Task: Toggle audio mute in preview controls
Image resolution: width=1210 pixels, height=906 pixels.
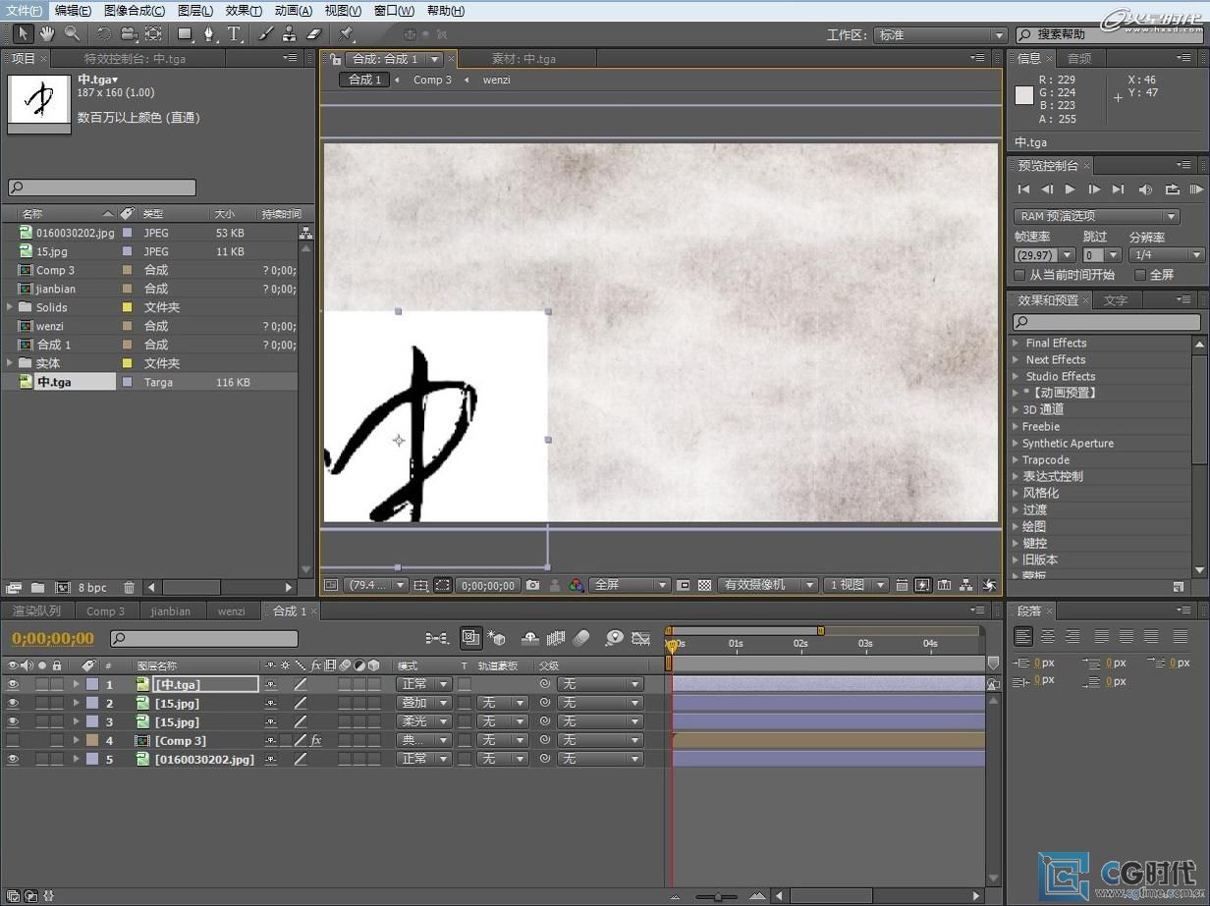Action: 1145,189
